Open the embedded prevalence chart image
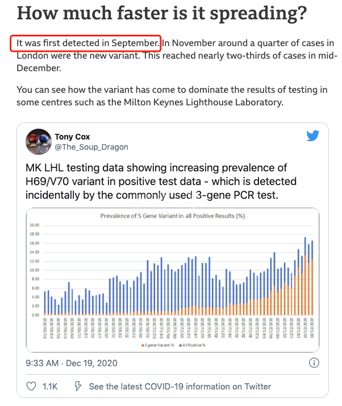 click(173, 280)
